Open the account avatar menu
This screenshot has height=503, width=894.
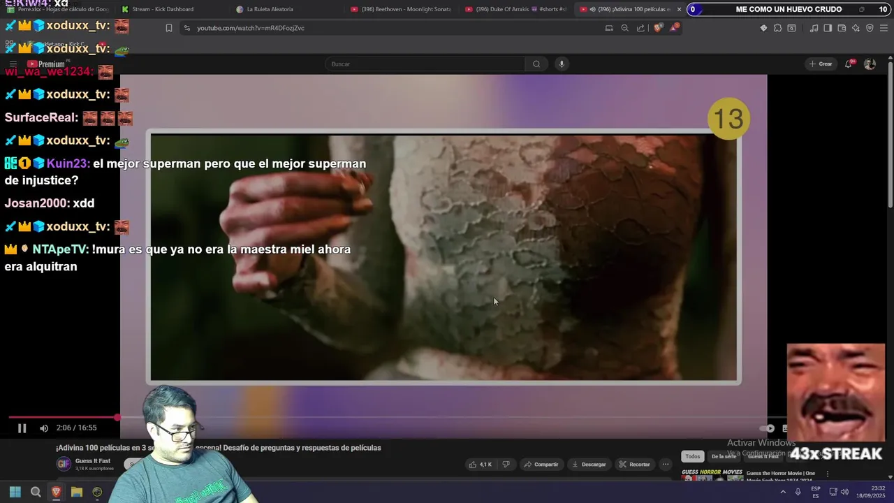870,64
